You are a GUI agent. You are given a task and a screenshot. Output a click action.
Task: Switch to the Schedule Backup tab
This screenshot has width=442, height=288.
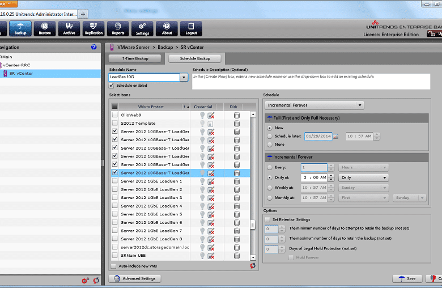195,58
